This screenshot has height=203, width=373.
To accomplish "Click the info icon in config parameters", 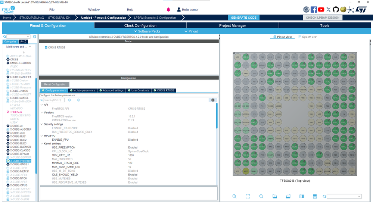I will point(213,100).
